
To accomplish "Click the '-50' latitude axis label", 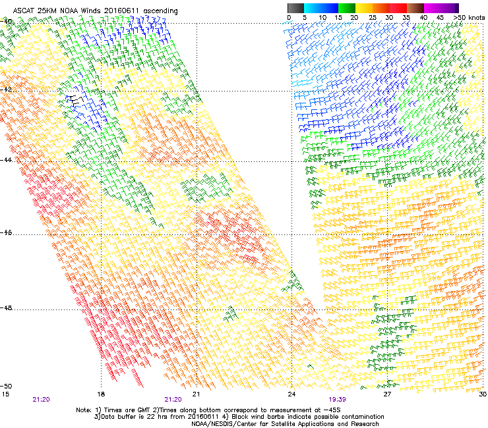I will point(6,386).
